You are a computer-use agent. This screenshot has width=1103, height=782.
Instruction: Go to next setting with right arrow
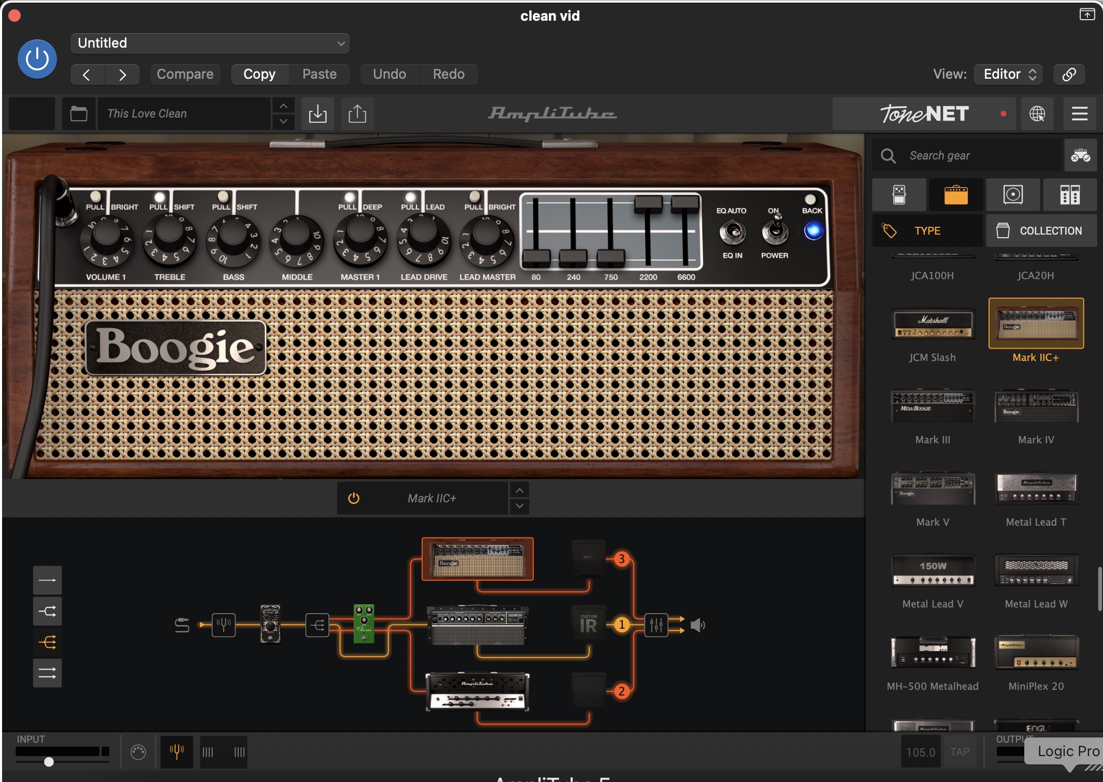click(122, 75)
